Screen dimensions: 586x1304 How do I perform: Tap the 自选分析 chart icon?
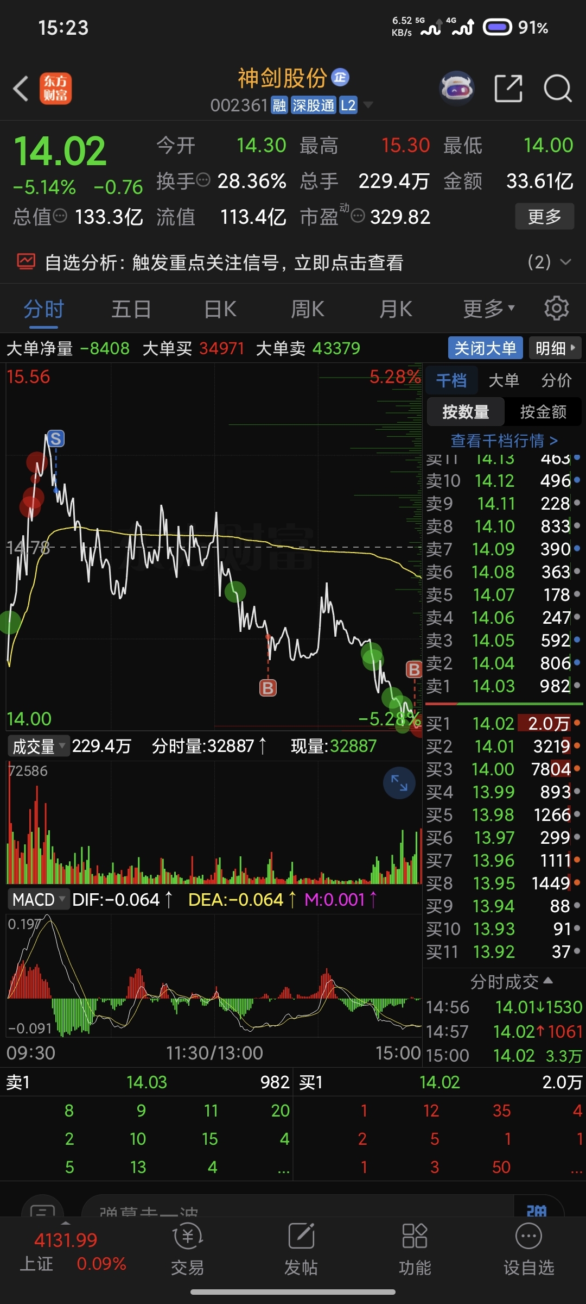click(x=26, y=262)
